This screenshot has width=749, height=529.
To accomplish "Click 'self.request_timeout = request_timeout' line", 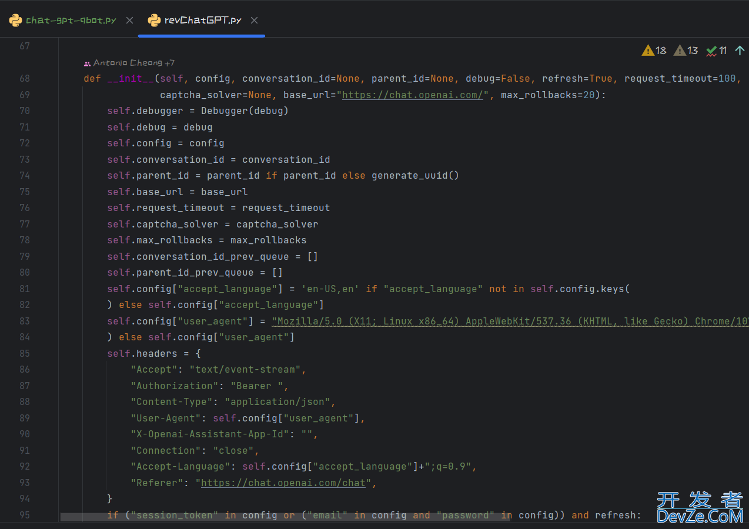I will (219, 207).
